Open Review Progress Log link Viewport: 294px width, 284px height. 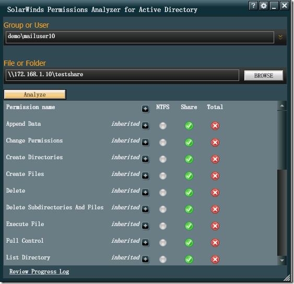point(39,271)
